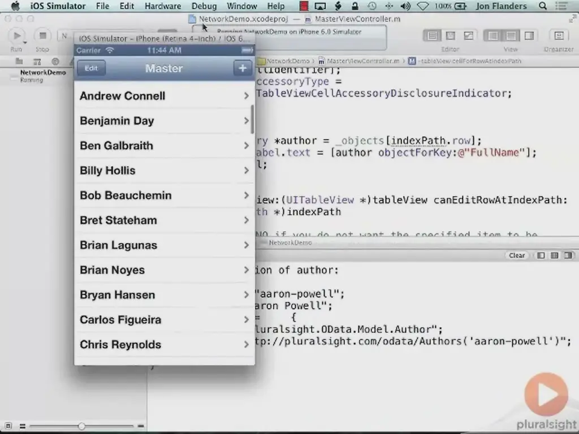Screen dimensions: 579x434
Task: Show only console in debug area
Action: (x=568, y=255)
